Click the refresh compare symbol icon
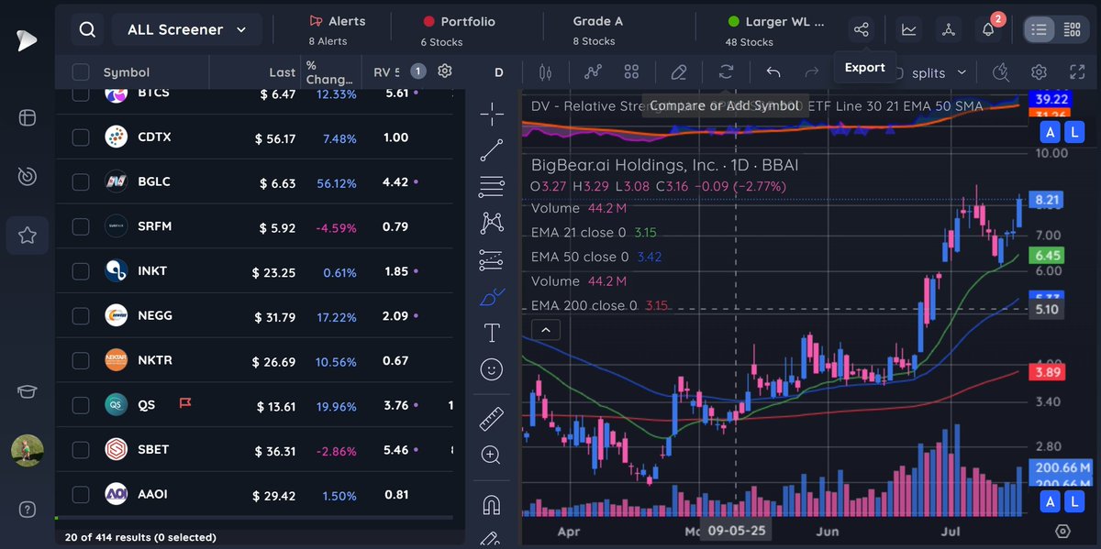The width and height of the screenshot is (1101, 549). coord(726,72)
